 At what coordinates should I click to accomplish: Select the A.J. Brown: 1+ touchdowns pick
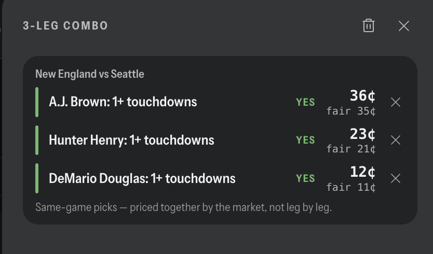123,102
